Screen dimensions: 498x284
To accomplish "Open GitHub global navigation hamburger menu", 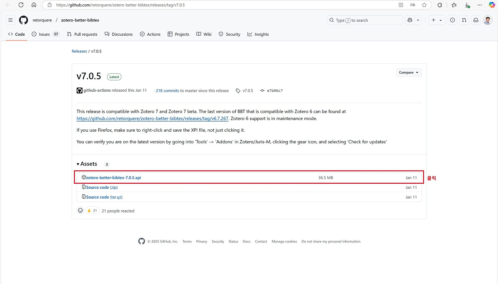I will pyautogui.click(x=11, y=20).
